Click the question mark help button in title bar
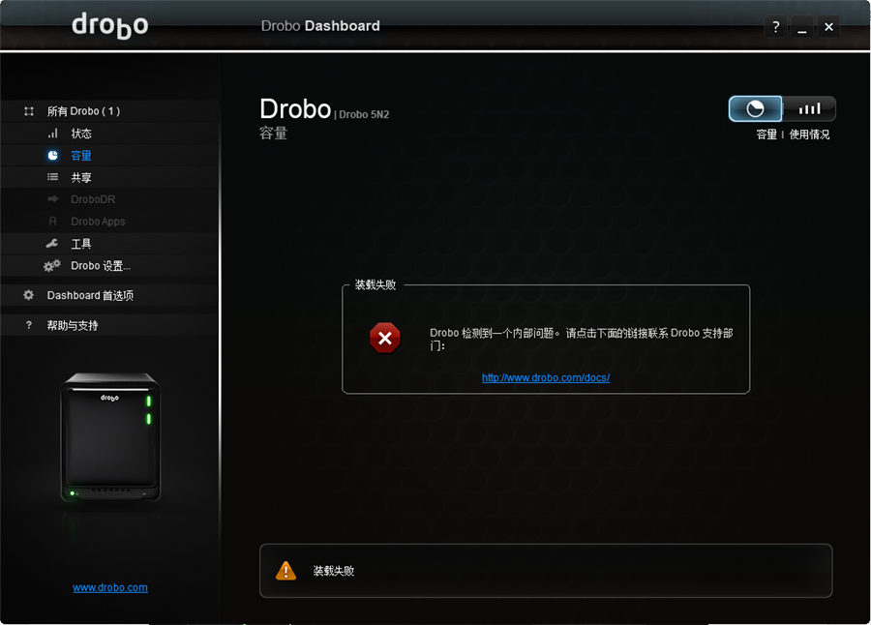The width and height of the screenshot is (871, 625). [x=775, y=27]
